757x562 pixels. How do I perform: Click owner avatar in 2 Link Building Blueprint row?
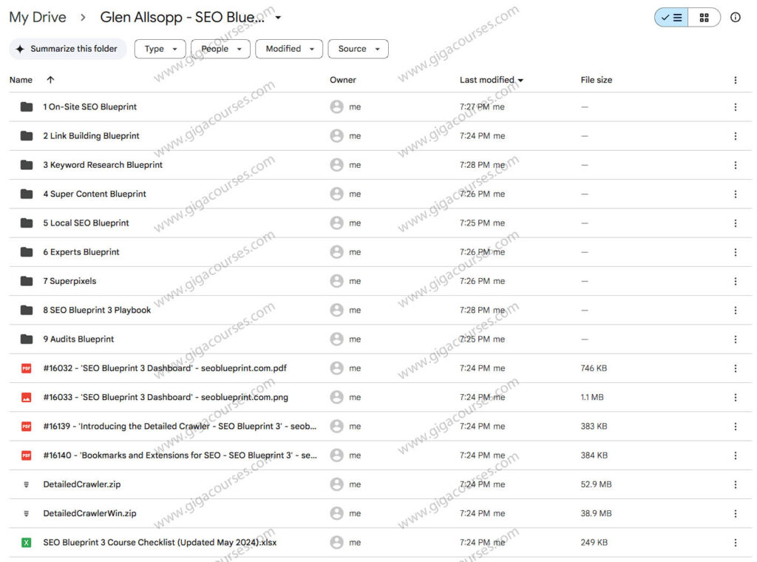coord(336,135)
